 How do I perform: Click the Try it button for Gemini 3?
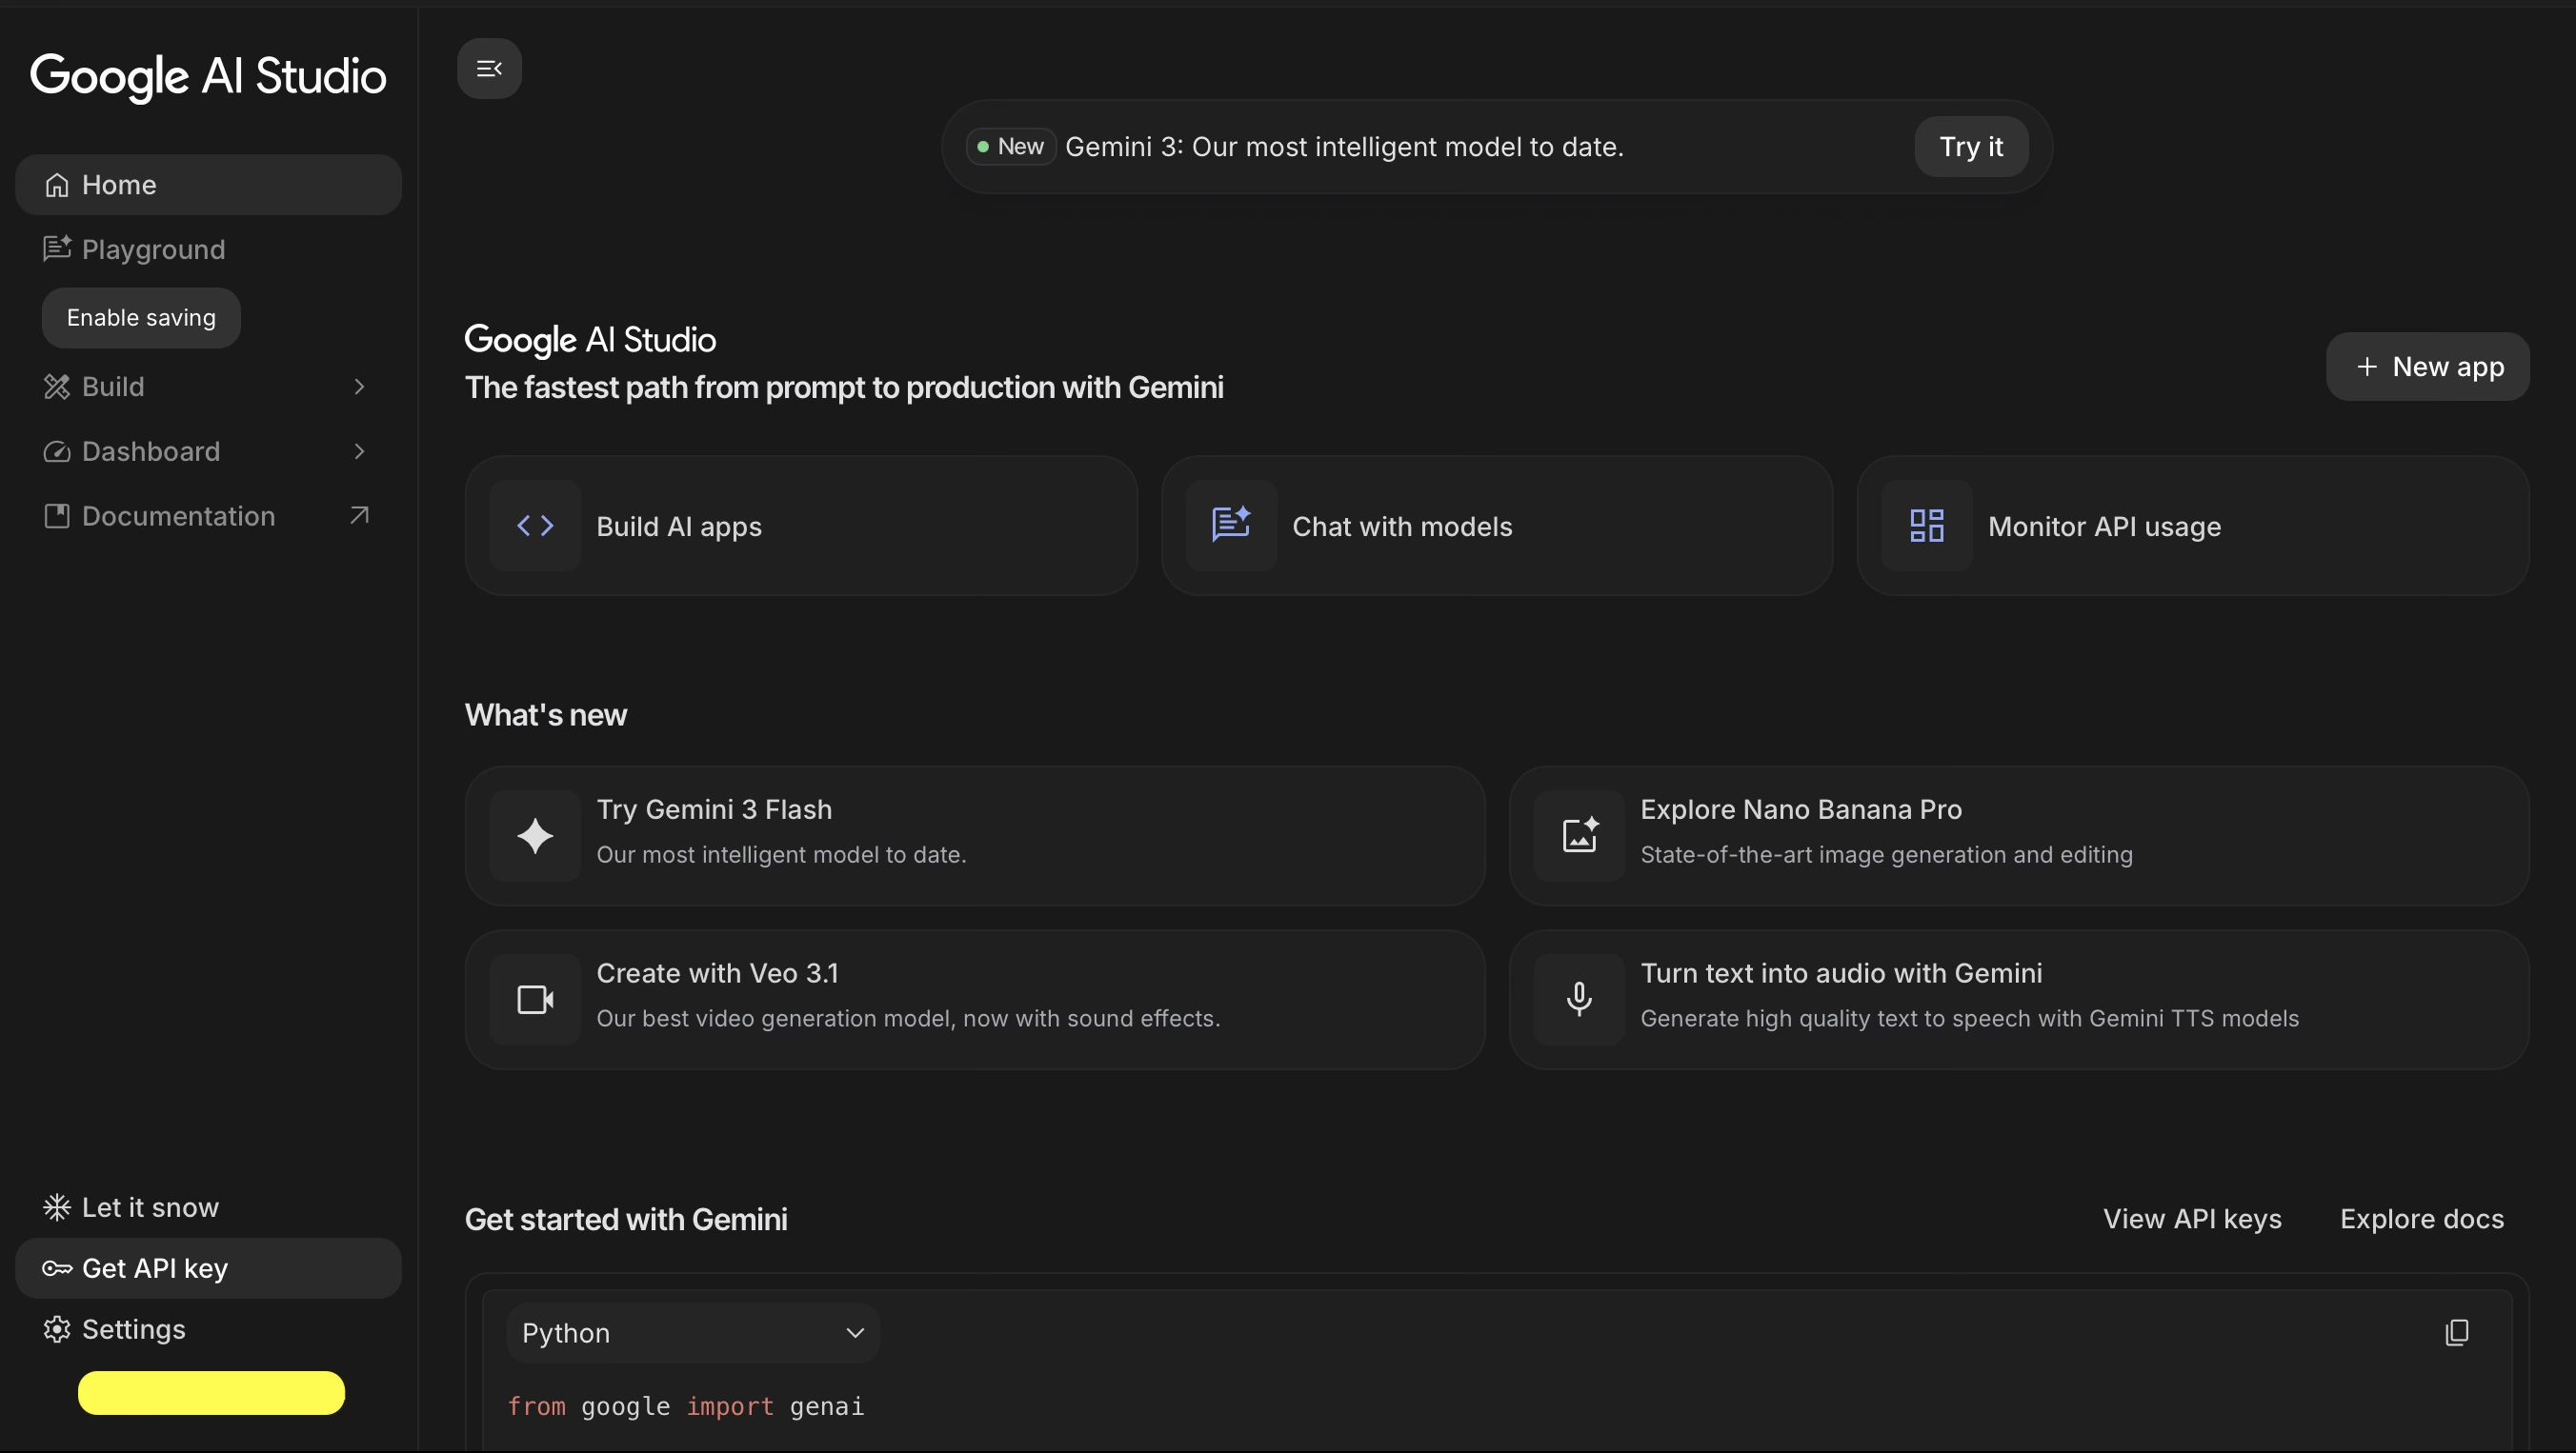coord(1971,146)
